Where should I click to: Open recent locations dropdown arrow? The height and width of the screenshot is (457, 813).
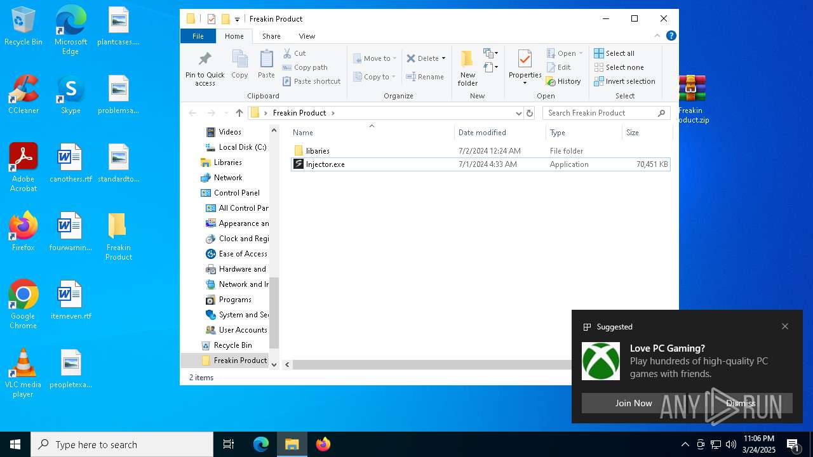click(x=226, y=113)
